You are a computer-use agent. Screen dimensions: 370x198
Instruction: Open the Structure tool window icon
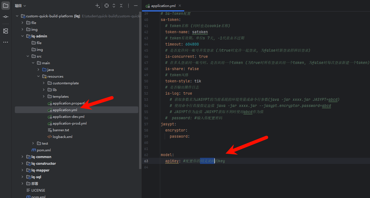(6, 31)
